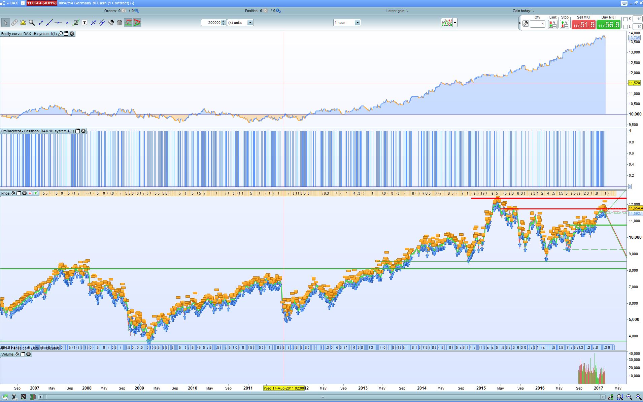Select the arrow cursor tool
The width and height of the screenshot is (643, 402).
[x=5, y=23]
